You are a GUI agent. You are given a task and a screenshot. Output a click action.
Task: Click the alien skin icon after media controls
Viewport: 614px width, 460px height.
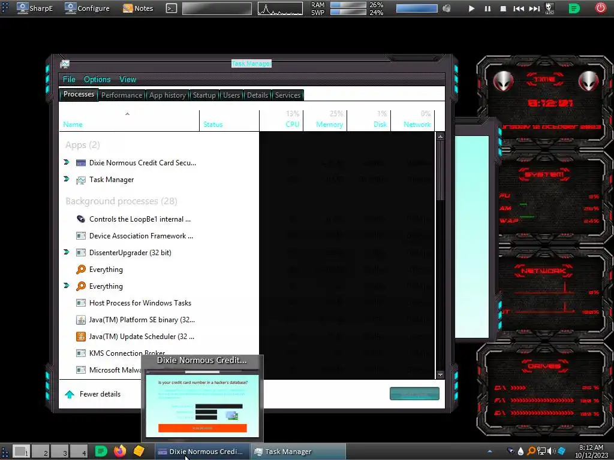pos(549,8)
